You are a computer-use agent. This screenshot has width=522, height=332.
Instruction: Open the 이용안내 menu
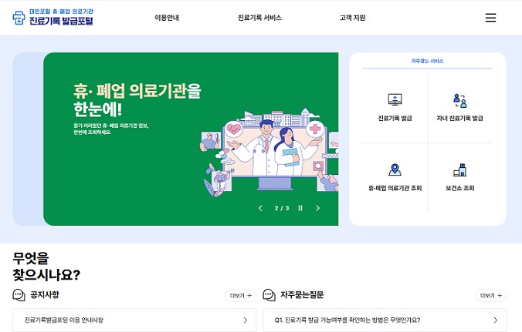(x=167, y=18)
